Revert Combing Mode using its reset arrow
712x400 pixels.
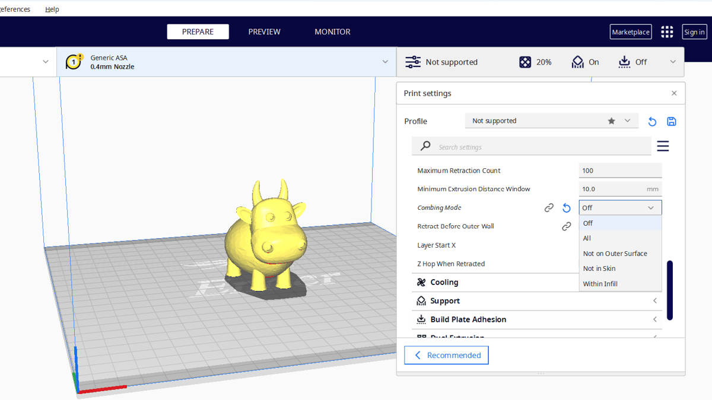(x=567, y=208)
